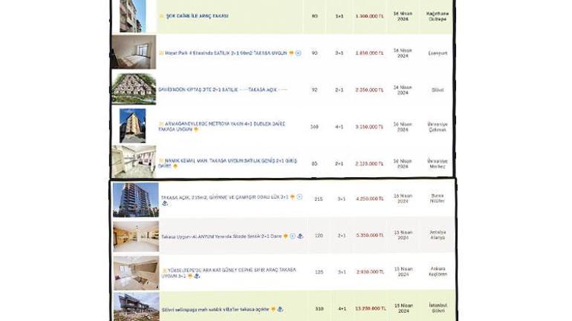Open the Silivri villa photo thumbnail
This screenshot has height=321, width=572.
(x=135, y=307)
